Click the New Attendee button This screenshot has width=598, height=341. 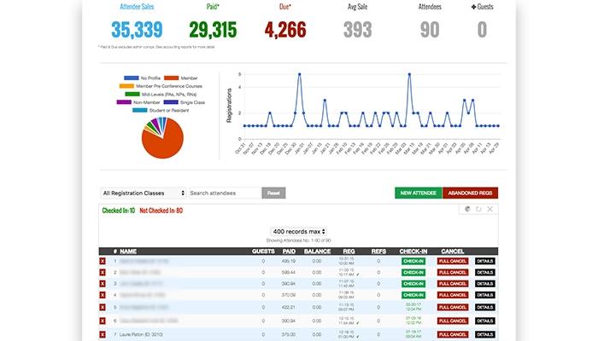coord(419,193)
